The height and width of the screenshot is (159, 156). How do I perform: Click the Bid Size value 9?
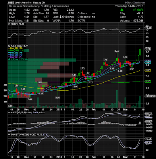(48, 21)
